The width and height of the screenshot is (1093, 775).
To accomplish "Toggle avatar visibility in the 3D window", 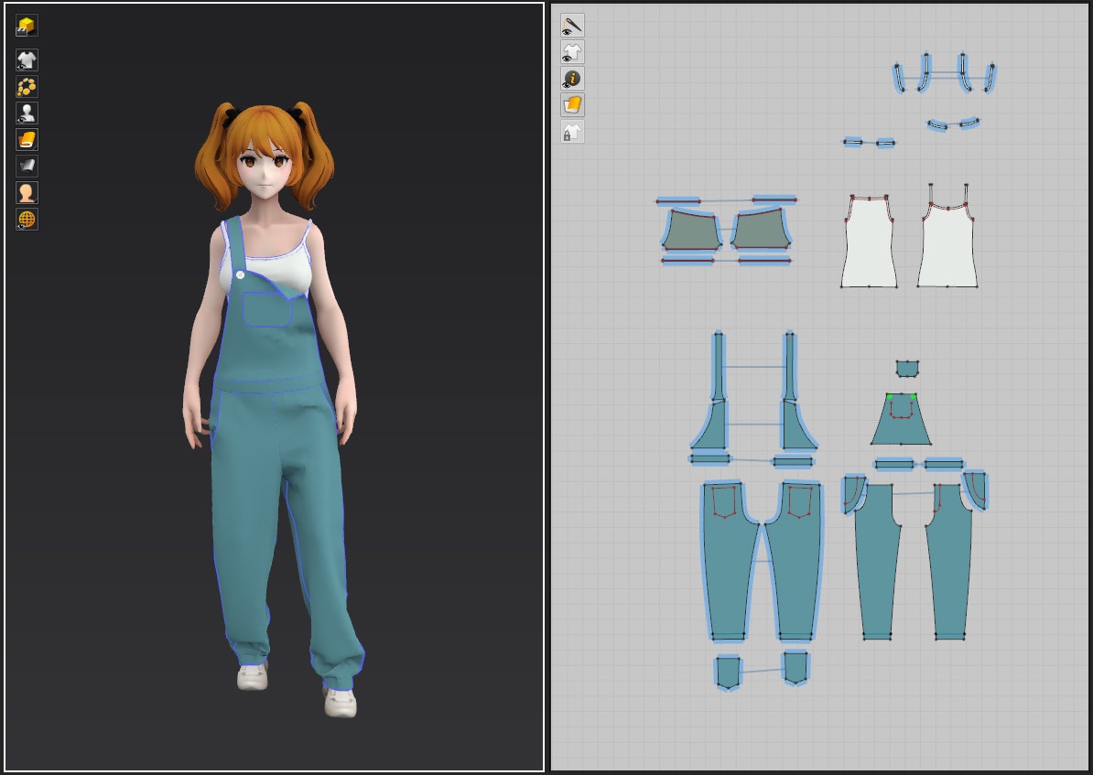I will 27,113.
